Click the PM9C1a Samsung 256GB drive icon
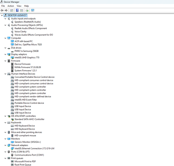This screenshot has width=174, height=166. click(x=12, y=51)
